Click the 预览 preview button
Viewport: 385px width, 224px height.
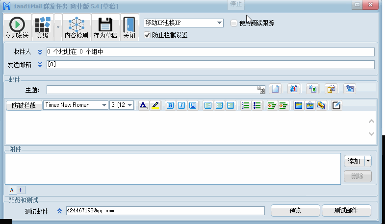coord(295,210)
